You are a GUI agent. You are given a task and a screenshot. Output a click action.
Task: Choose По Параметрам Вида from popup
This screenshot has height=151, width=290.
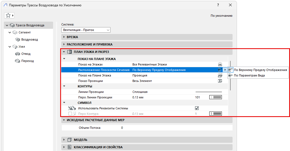coord(258,75)
